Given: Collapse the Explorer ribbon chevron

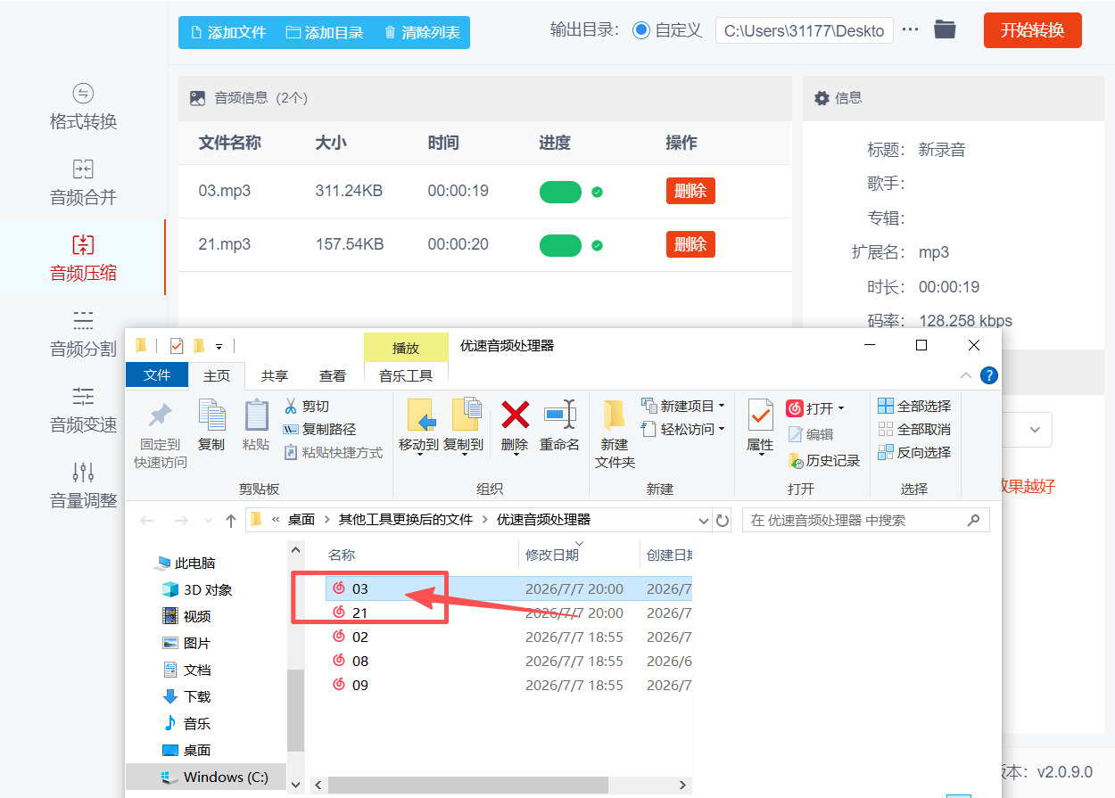Looking at the screenshot, I should click(966, 375).
